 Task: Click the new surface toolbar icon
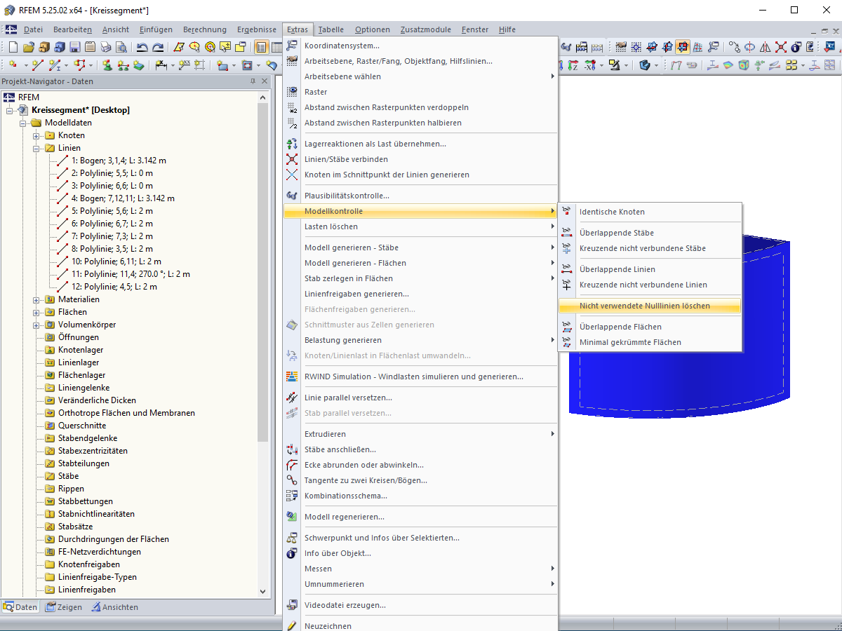[x=222, y=65]
